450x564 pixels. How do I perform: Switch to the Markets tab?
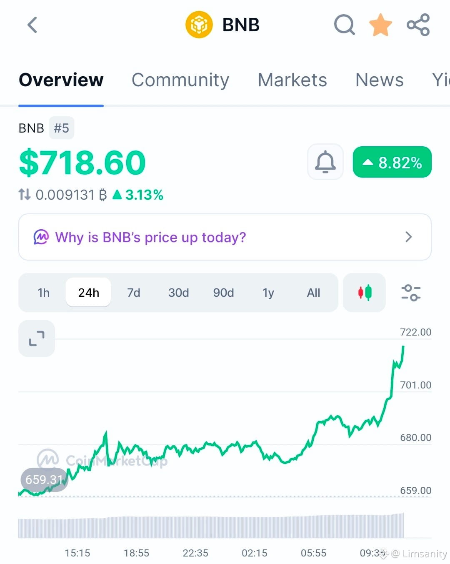[x=292, y=80]
